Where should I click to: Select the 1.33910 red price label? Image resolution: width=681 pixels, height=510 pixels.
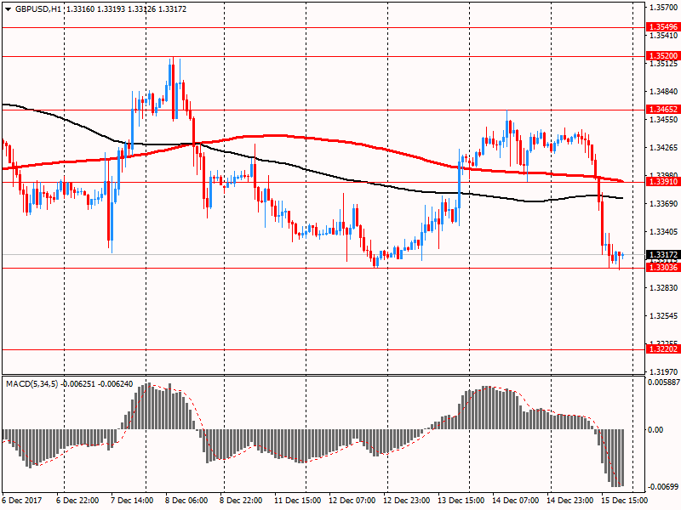pos(663,182)
